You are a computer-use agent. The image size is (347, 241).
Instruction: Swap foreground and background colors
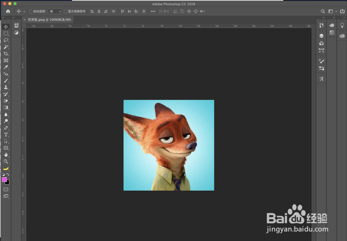(8, 175)
